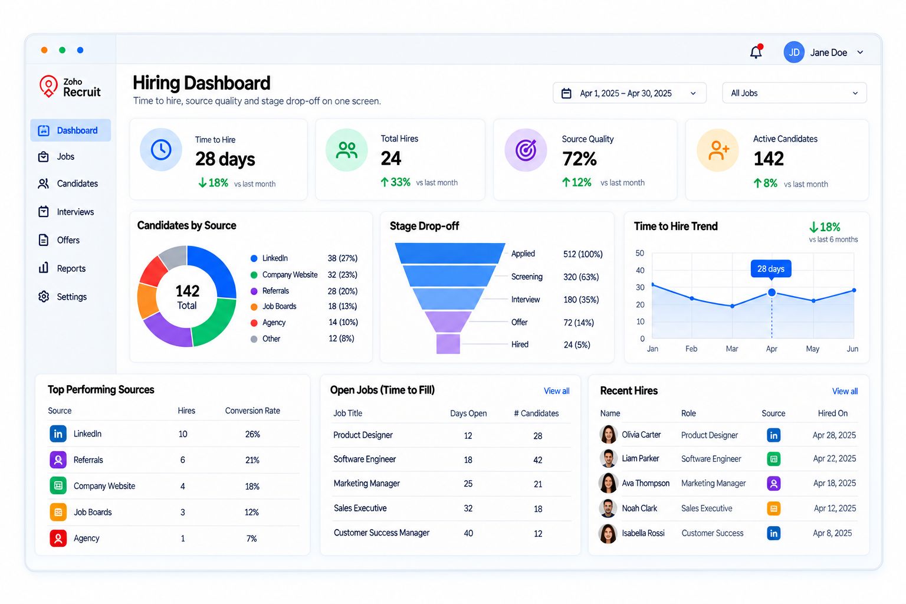Image resolution: width=906 pixels, height=604 pixels.
Task: Click the JD user avatar
Action: pyautogui.click(x=794, y=52)
